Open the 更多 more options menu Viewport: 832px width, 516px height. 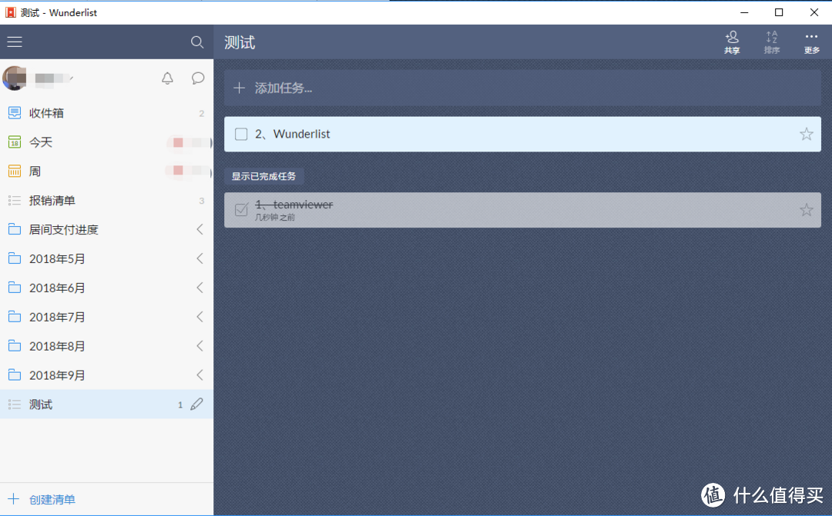(x=811, y=42)
